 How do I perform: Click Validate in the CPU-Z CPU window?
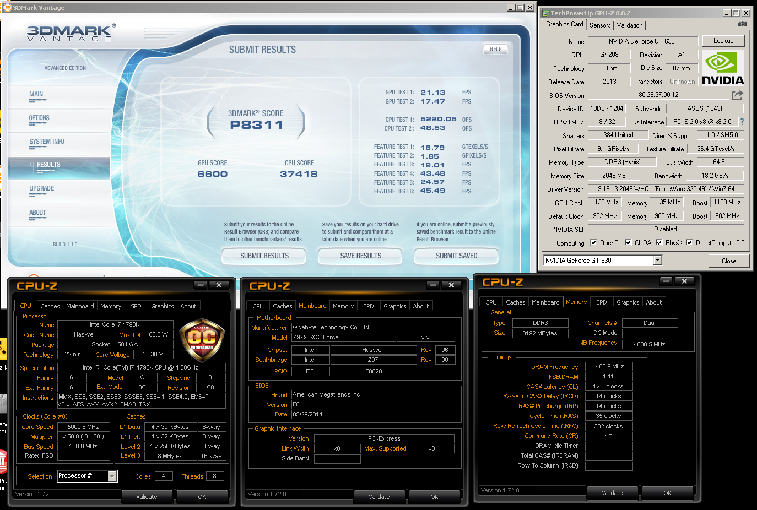coord(147,497)
